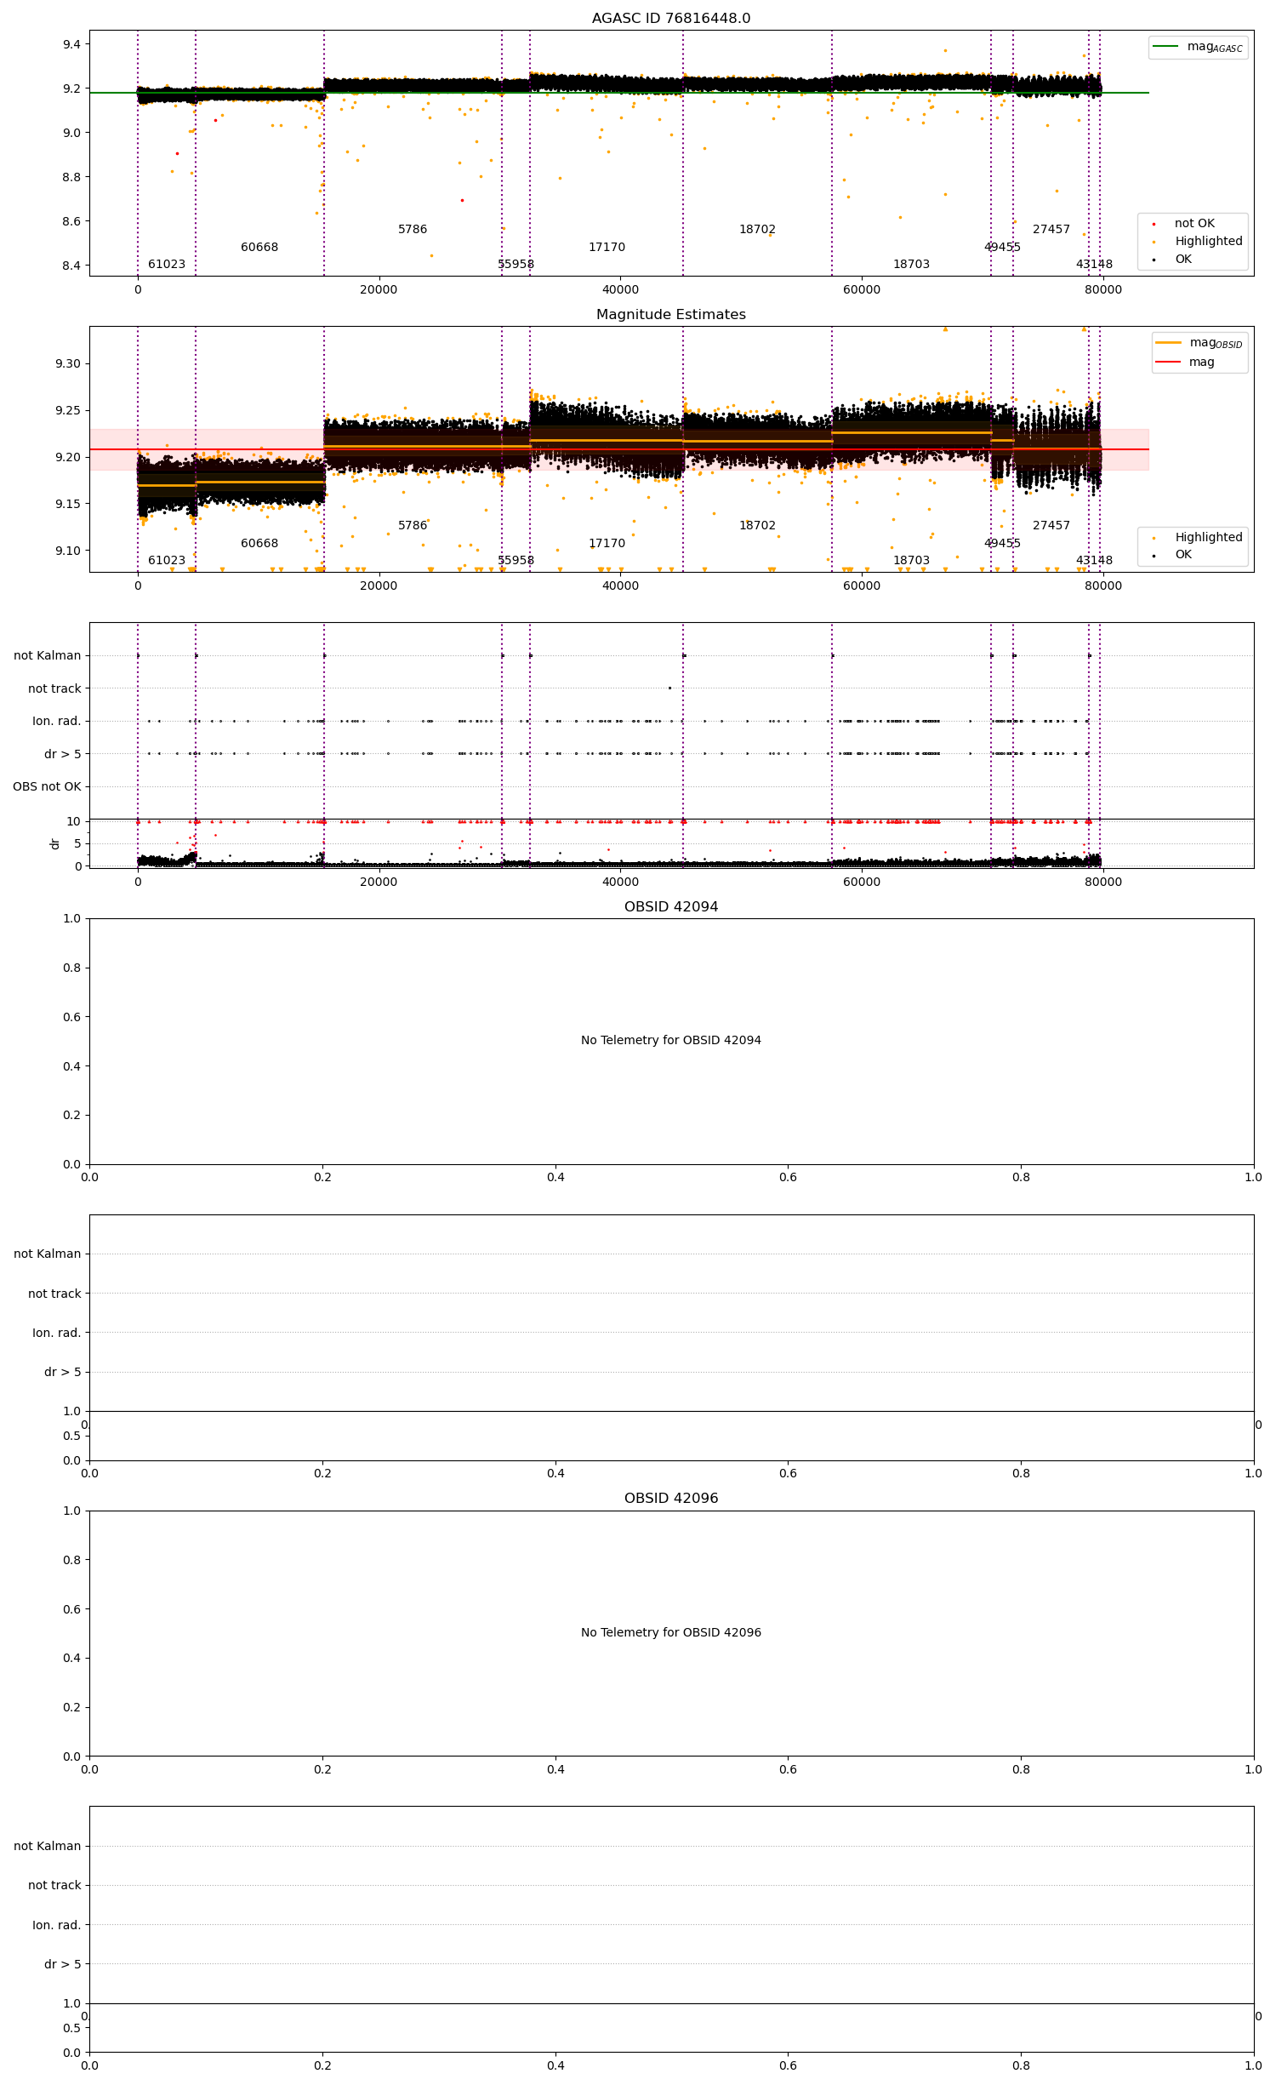The height and width of the screenshot is (2085, 1276).
Task: Click OBSID label 55958 in the AGASC ID plot
Action: pos(516,265)
